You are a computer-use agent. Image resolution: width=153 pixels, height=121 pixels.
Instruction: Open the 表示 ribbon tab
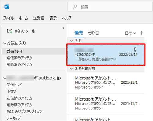point(53,18)
